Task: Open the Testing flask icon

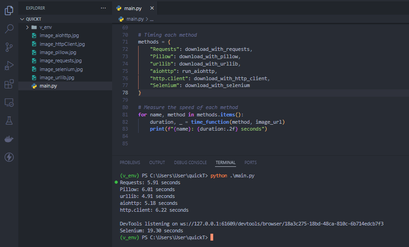Action: pos(9,121)
